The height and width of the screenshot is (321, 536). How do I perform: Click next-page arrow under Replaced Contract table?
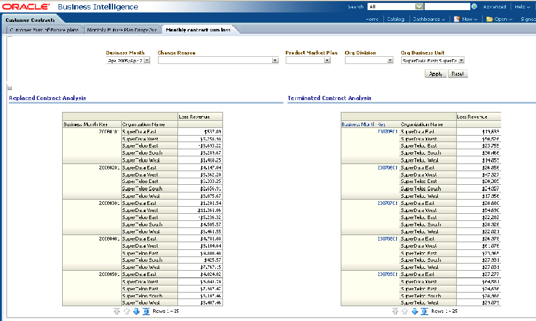click(x=137, y=312)
